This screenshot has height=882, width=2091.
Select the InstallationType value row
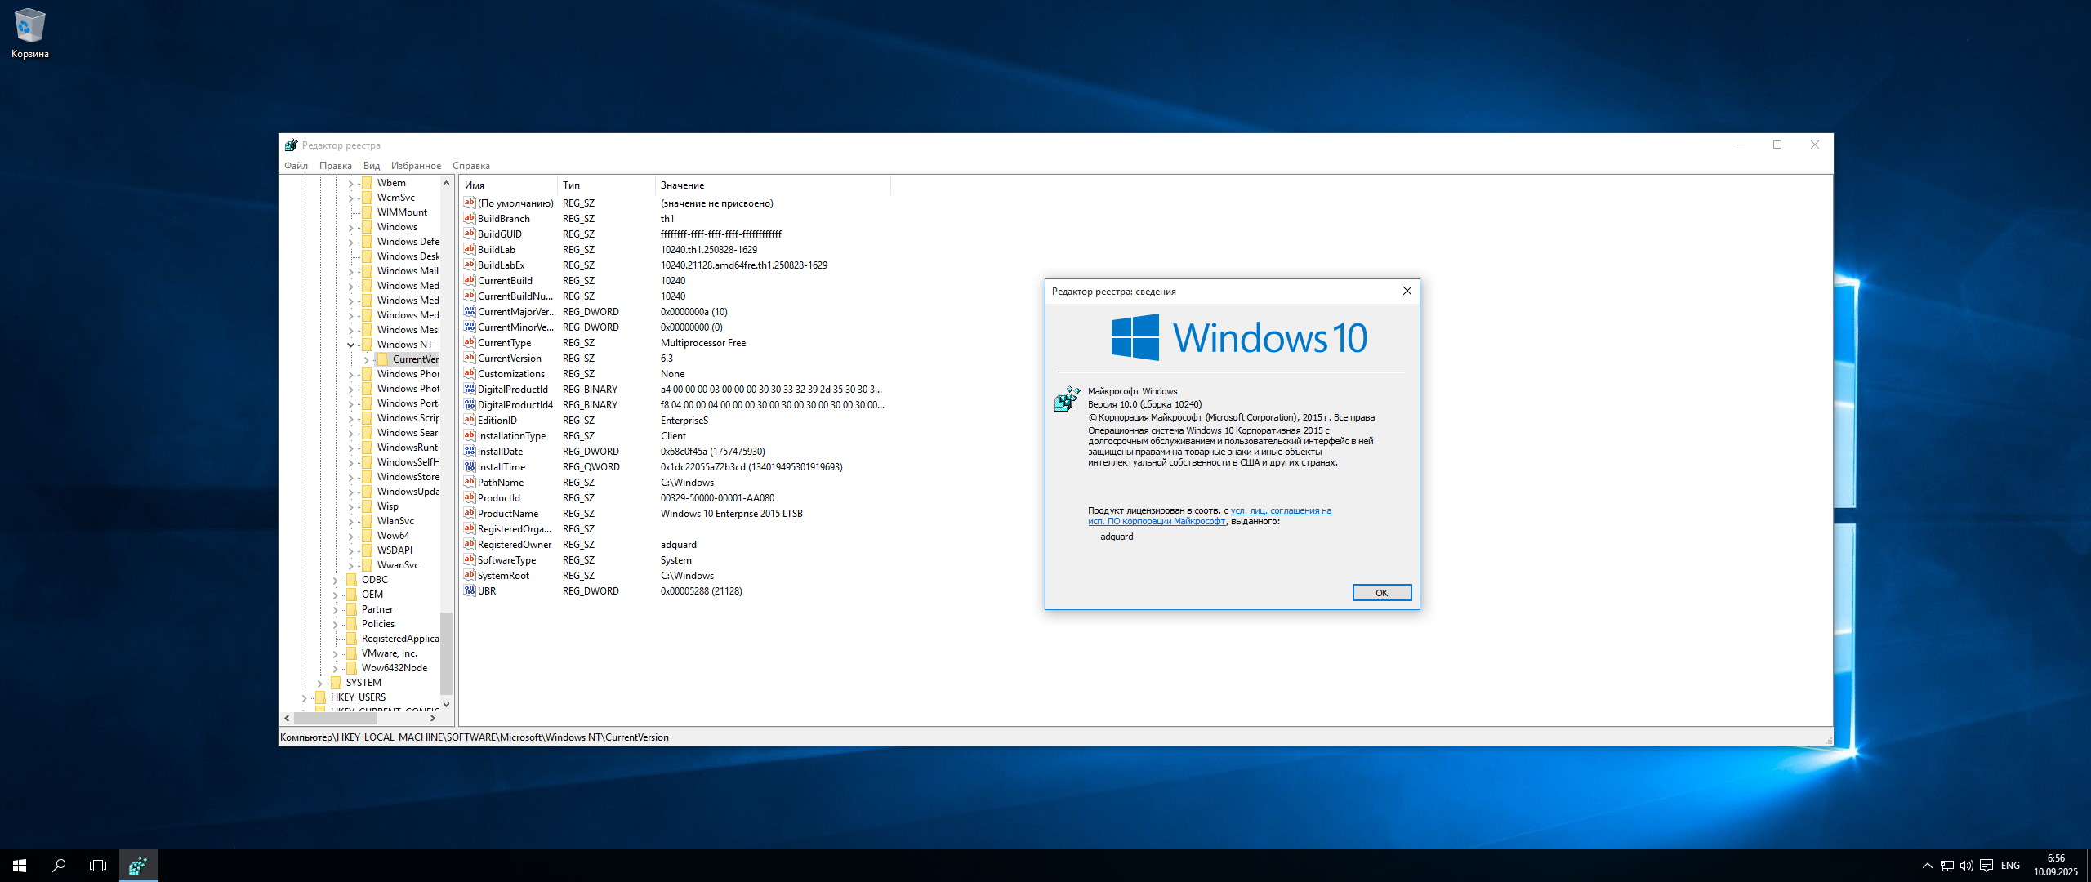674,436
